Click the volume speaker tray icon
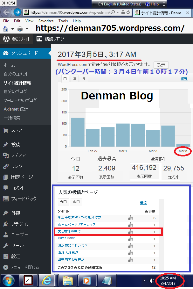Screen dimensions: 193x289 [x=152, y=281]
